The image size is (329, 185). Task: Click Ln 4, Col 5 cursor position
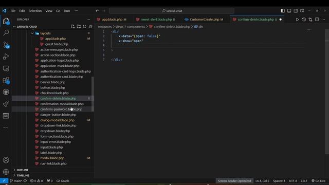tap(262, 181)
